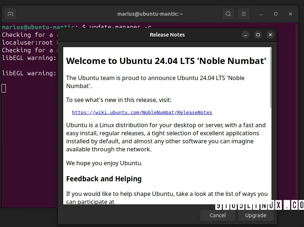Image resolution: width=304 pixels, height=227 pixels.
Task: Open the terminal hamburger menu
Action: [x=244, y=14]
